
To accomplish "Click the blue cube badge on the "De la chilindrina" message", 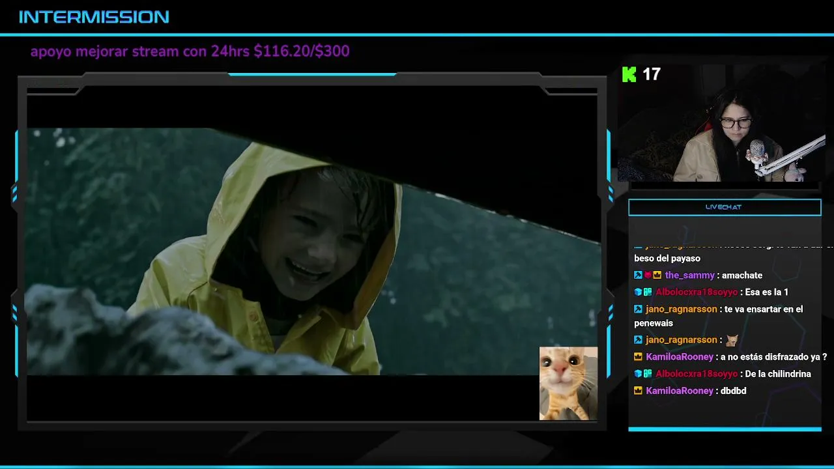I will pos(638,374).
